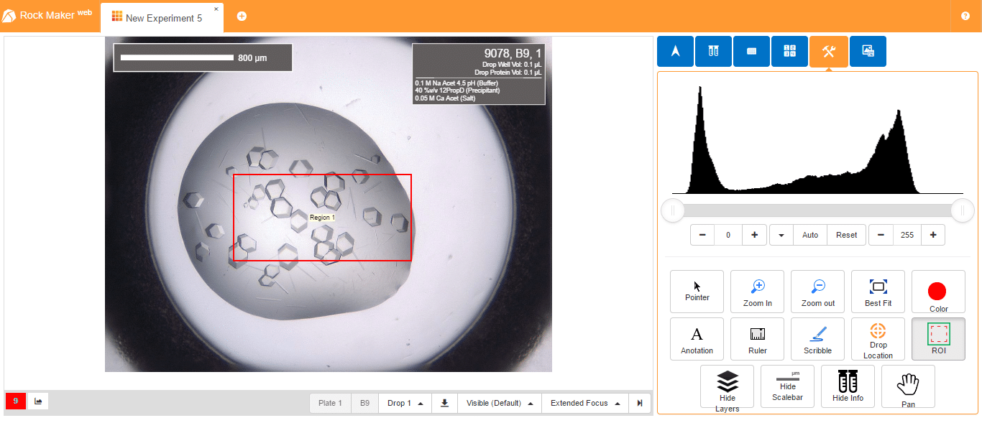Enable the Pan hand tool
The image size is (982, 423).
[908, 386]
